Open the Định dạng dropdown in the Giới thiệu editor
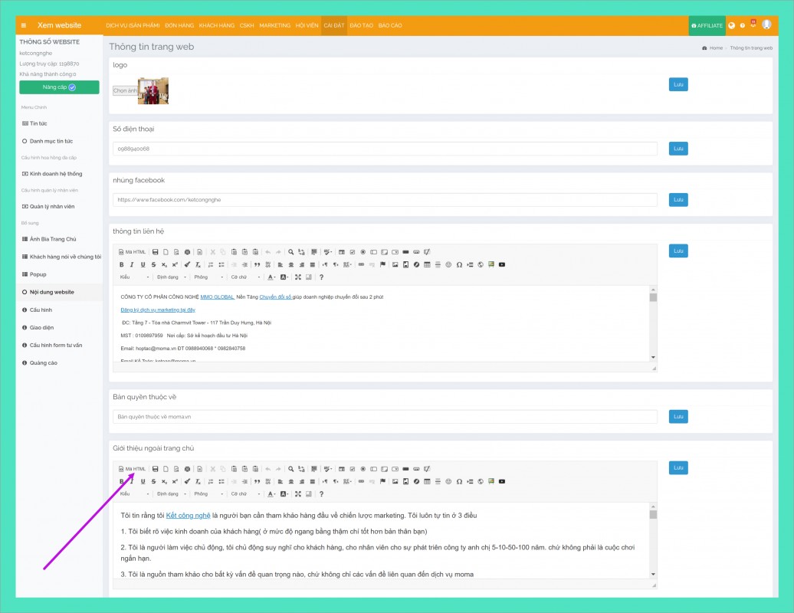 click(170, 494)
